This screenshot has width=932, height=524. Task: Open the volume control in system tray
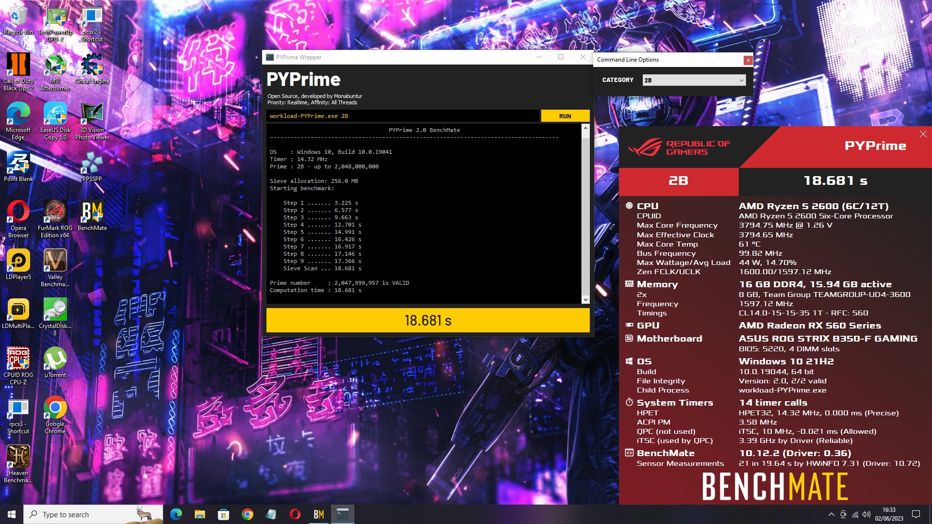(866, 514)
